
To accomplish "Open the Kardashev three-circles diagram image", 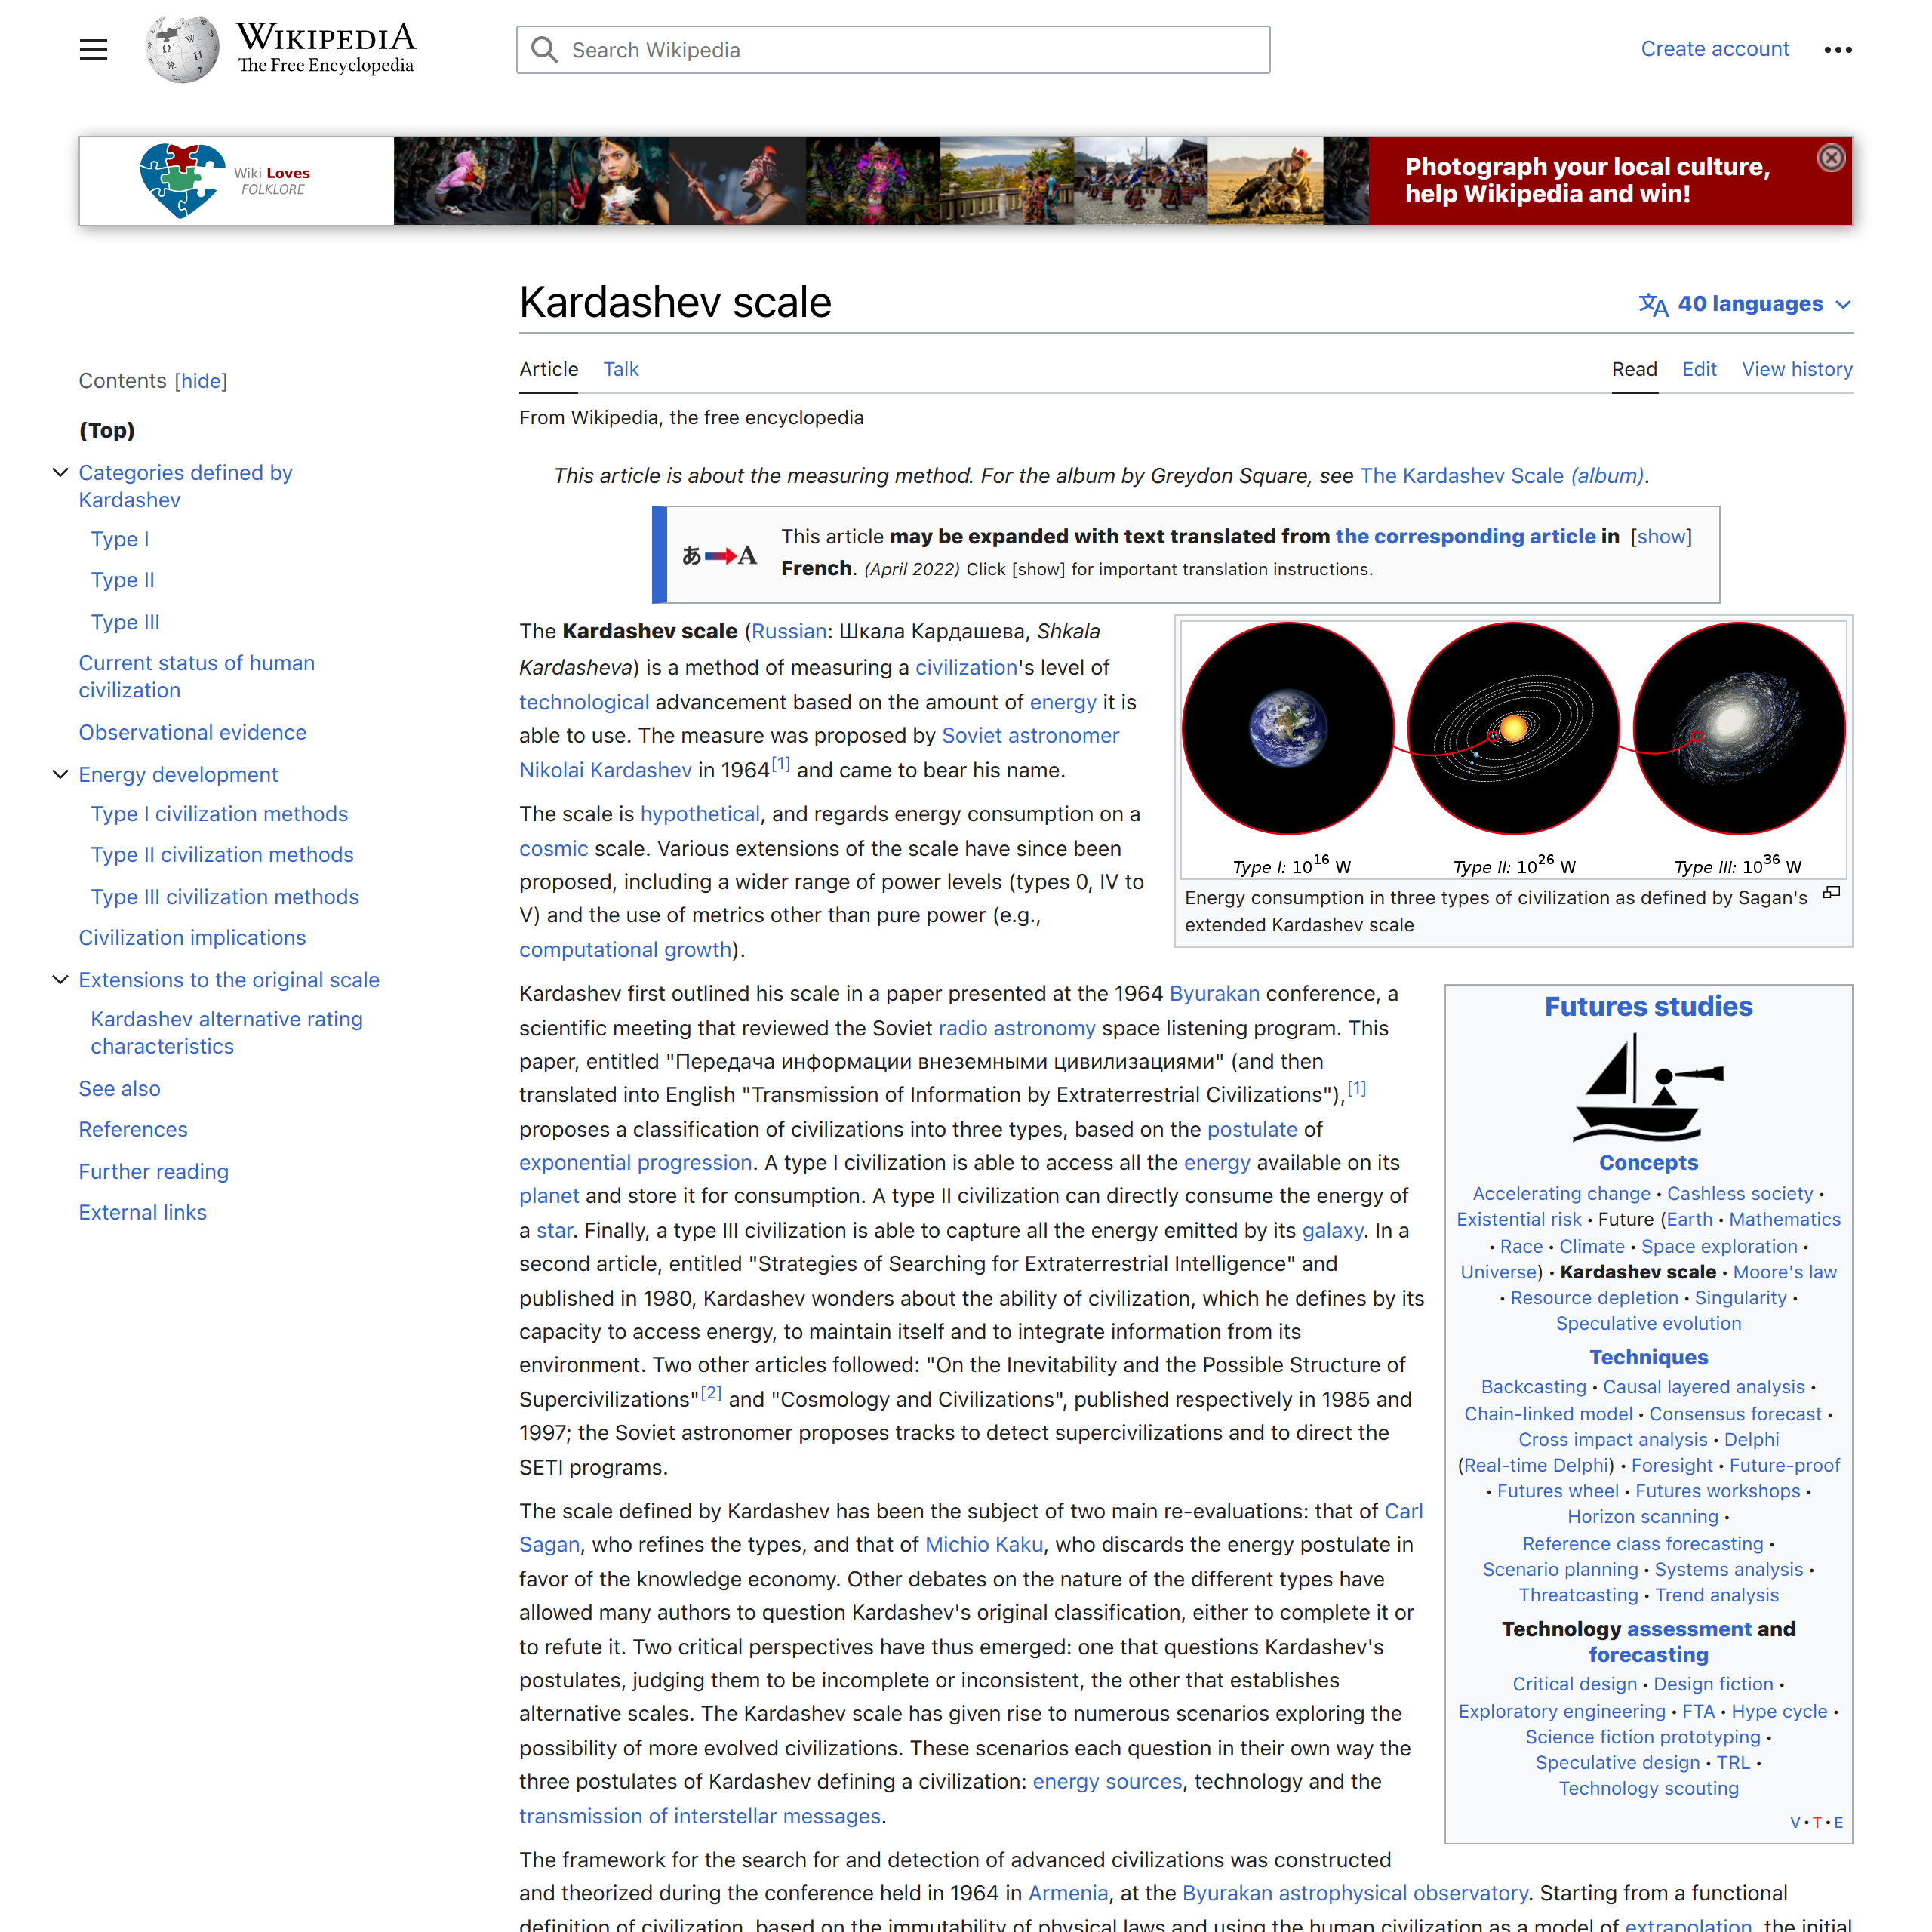I will [1513, 749].
